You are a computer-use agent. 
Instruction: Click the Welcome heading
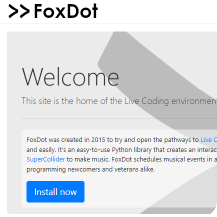(x=70, y=77)
